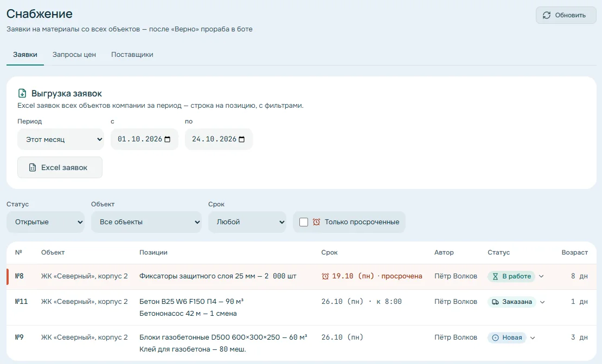The height and width of the screenshot is (364, 602).
Task: Click Фиксаторы защитного слоя 25 мм position
Action: [217, 276]
